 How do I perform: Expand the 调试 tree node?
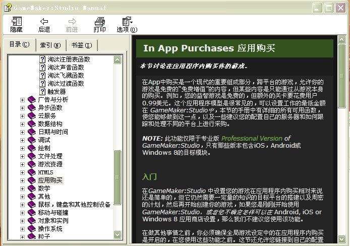coord(22,140)
